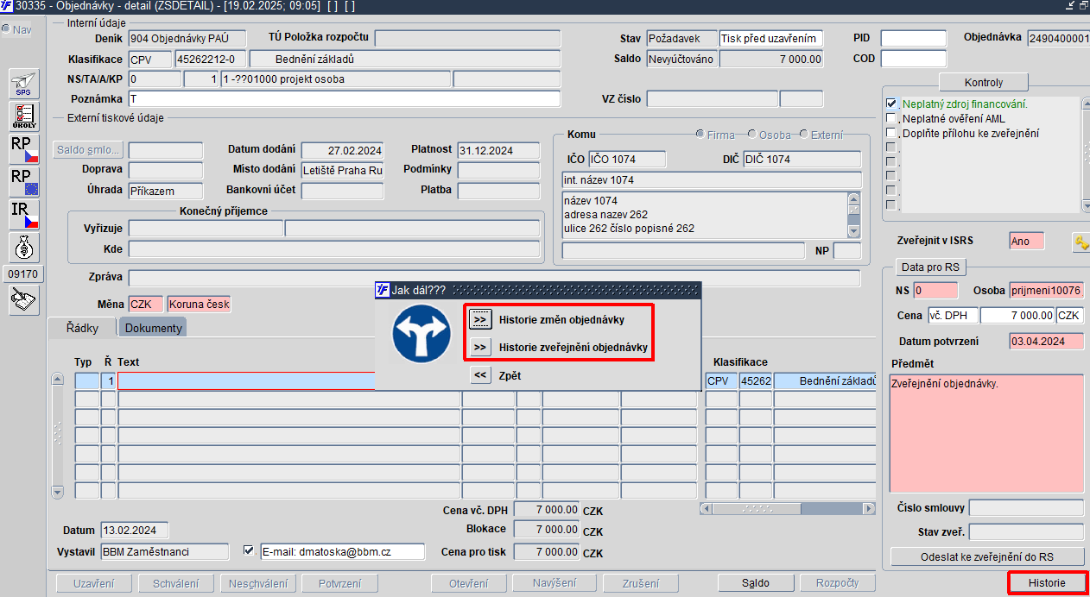Click the Zveřejnit v ISRS Ano field

click(x=1026, y=242)
